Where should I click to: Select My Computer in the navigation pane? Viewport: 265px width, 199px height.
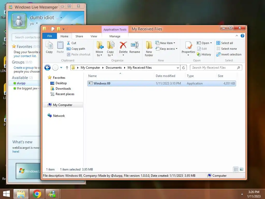coord(63,105)
